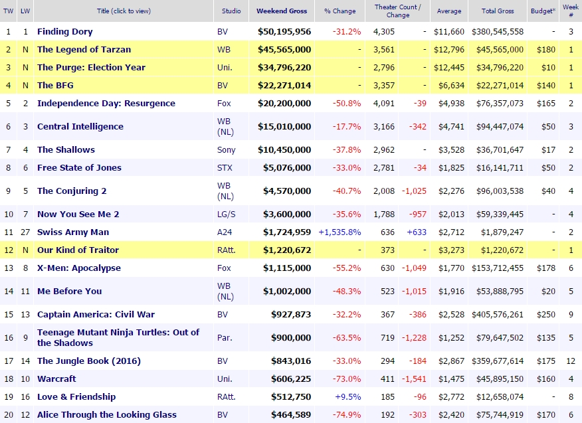Sort by % Change column header
This screenshot has width=582, height=423.
[x=340, y=11]
